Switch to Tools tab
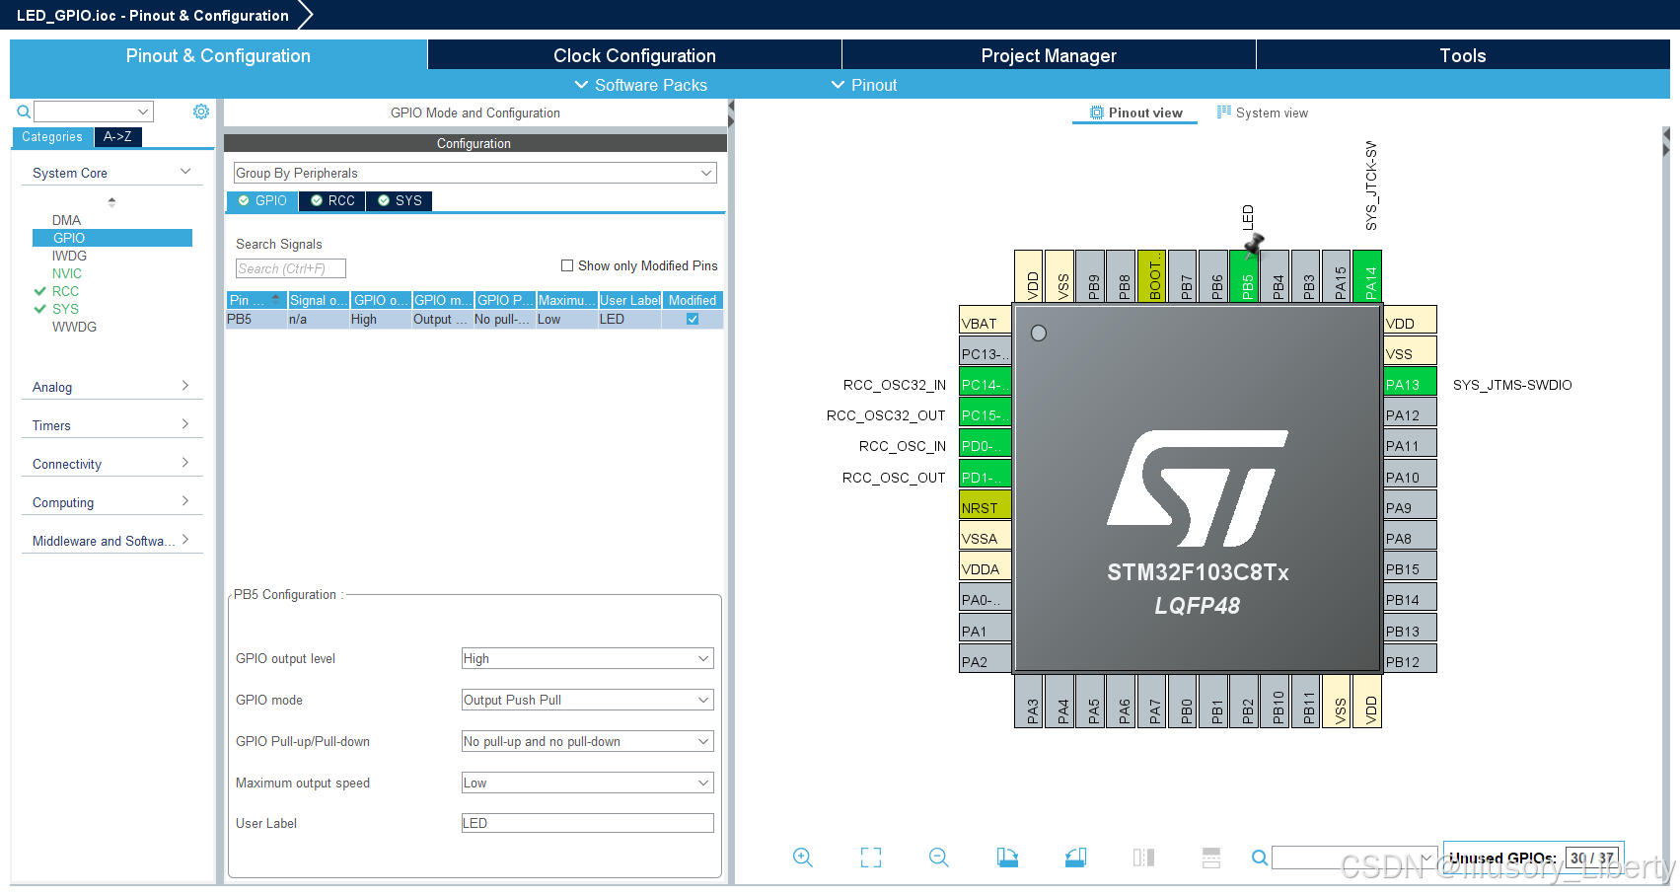The width and height of the screenshot is (1680, 896). click(1463, 55)
